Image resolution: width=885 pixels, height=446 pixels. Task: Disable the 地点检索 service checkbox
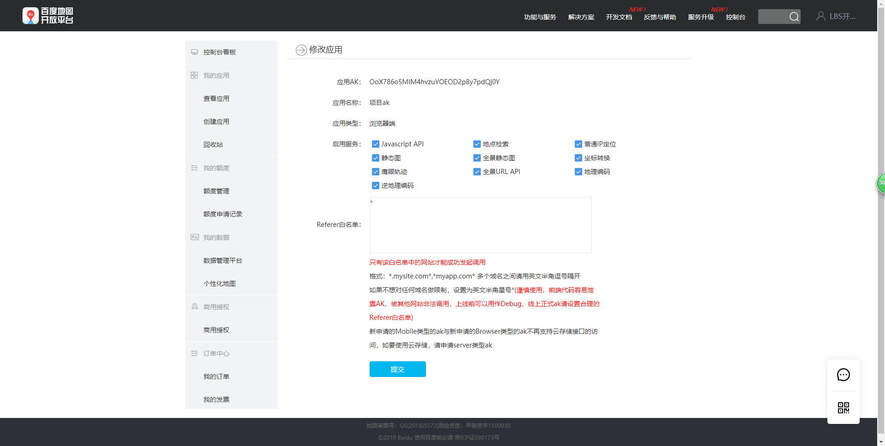(477, 144)
